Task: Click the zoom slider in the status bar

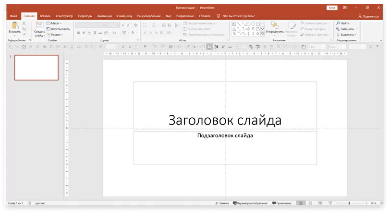Action: [349, 203]
